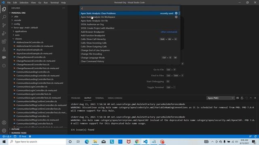Image resolution: width=259 pixels, height=145 pixels.
Task: Configure keybinding gear for Clear Problems command
Action: (176, 13)
